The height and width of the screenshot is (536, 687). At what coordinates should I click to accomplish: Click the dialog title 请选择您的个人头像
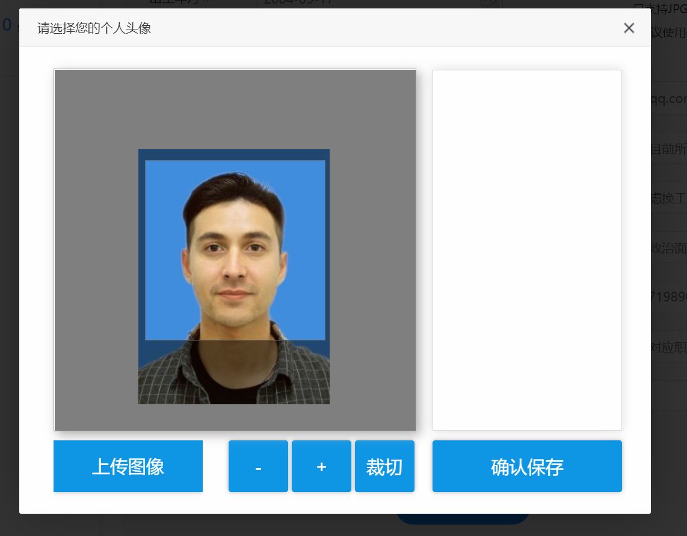click(94, 28)
